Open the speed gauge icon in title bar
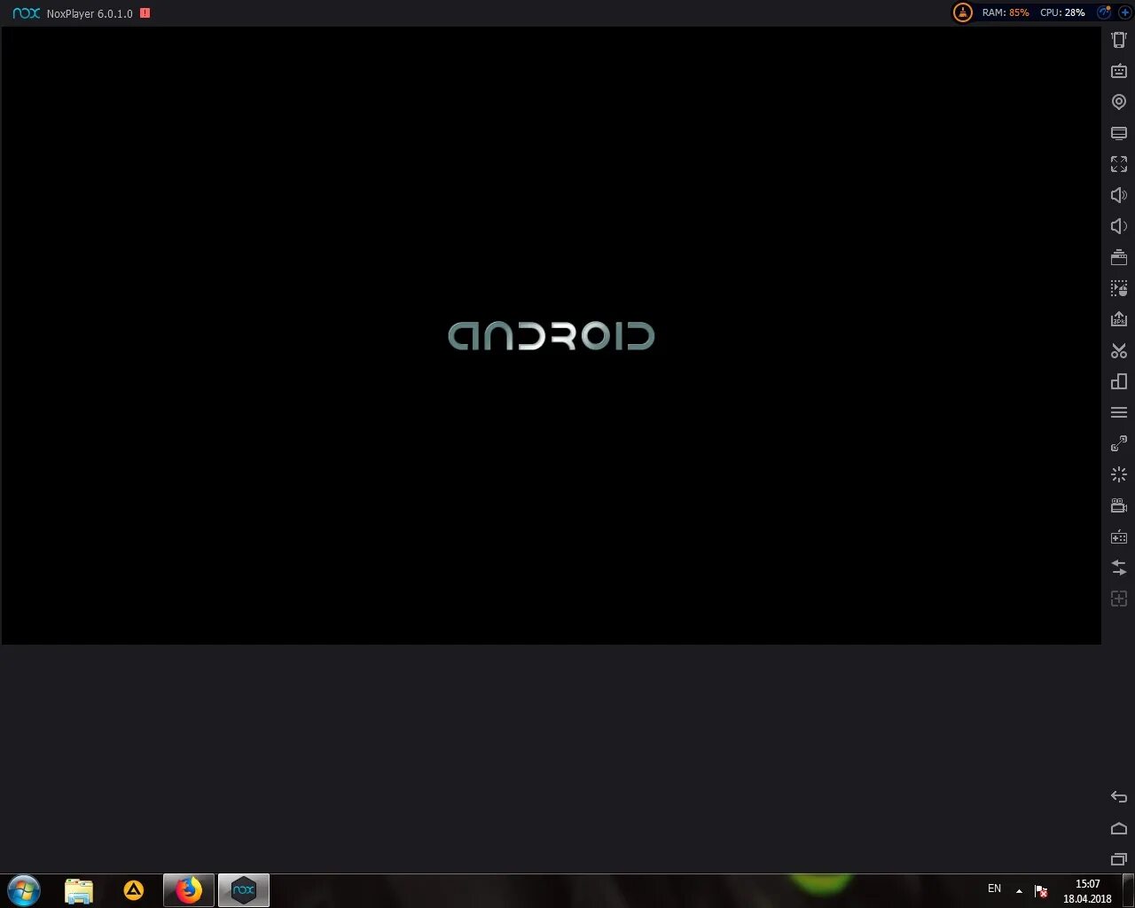1135x908 pixels. pyautogui.click(x=1104, y=12)
